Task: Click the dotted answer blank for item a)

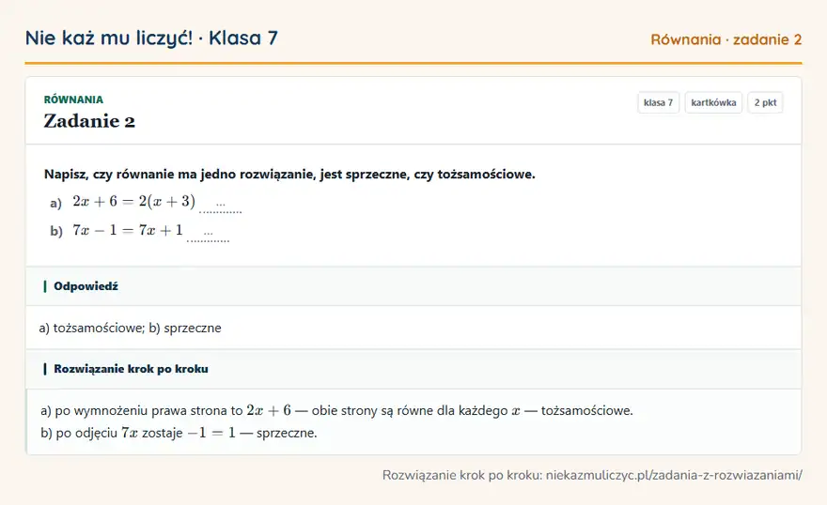Action: click(x=221, y=206)
